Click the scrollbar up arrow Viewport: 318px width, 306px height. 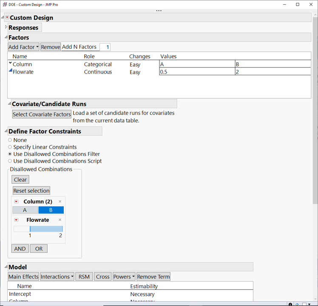pos(315,15)
